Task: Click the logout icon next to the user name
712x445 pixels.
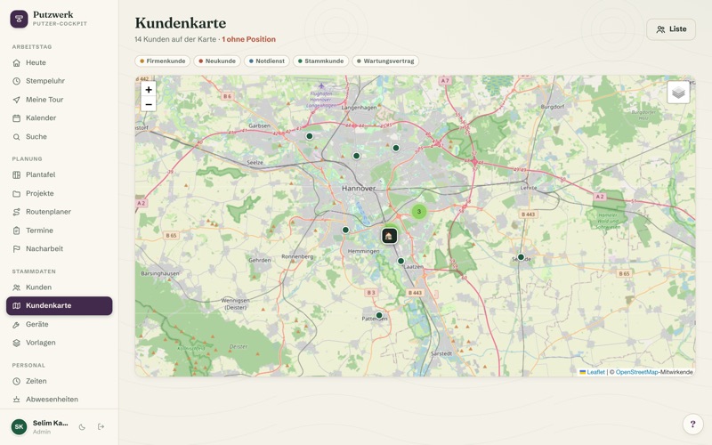Action: [x=101, y=427]
